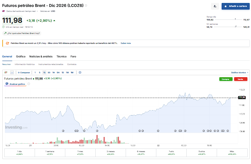Open the Gráfico tab
The height and width of the screenshot is (164, 251).
[x=21, y=56]
